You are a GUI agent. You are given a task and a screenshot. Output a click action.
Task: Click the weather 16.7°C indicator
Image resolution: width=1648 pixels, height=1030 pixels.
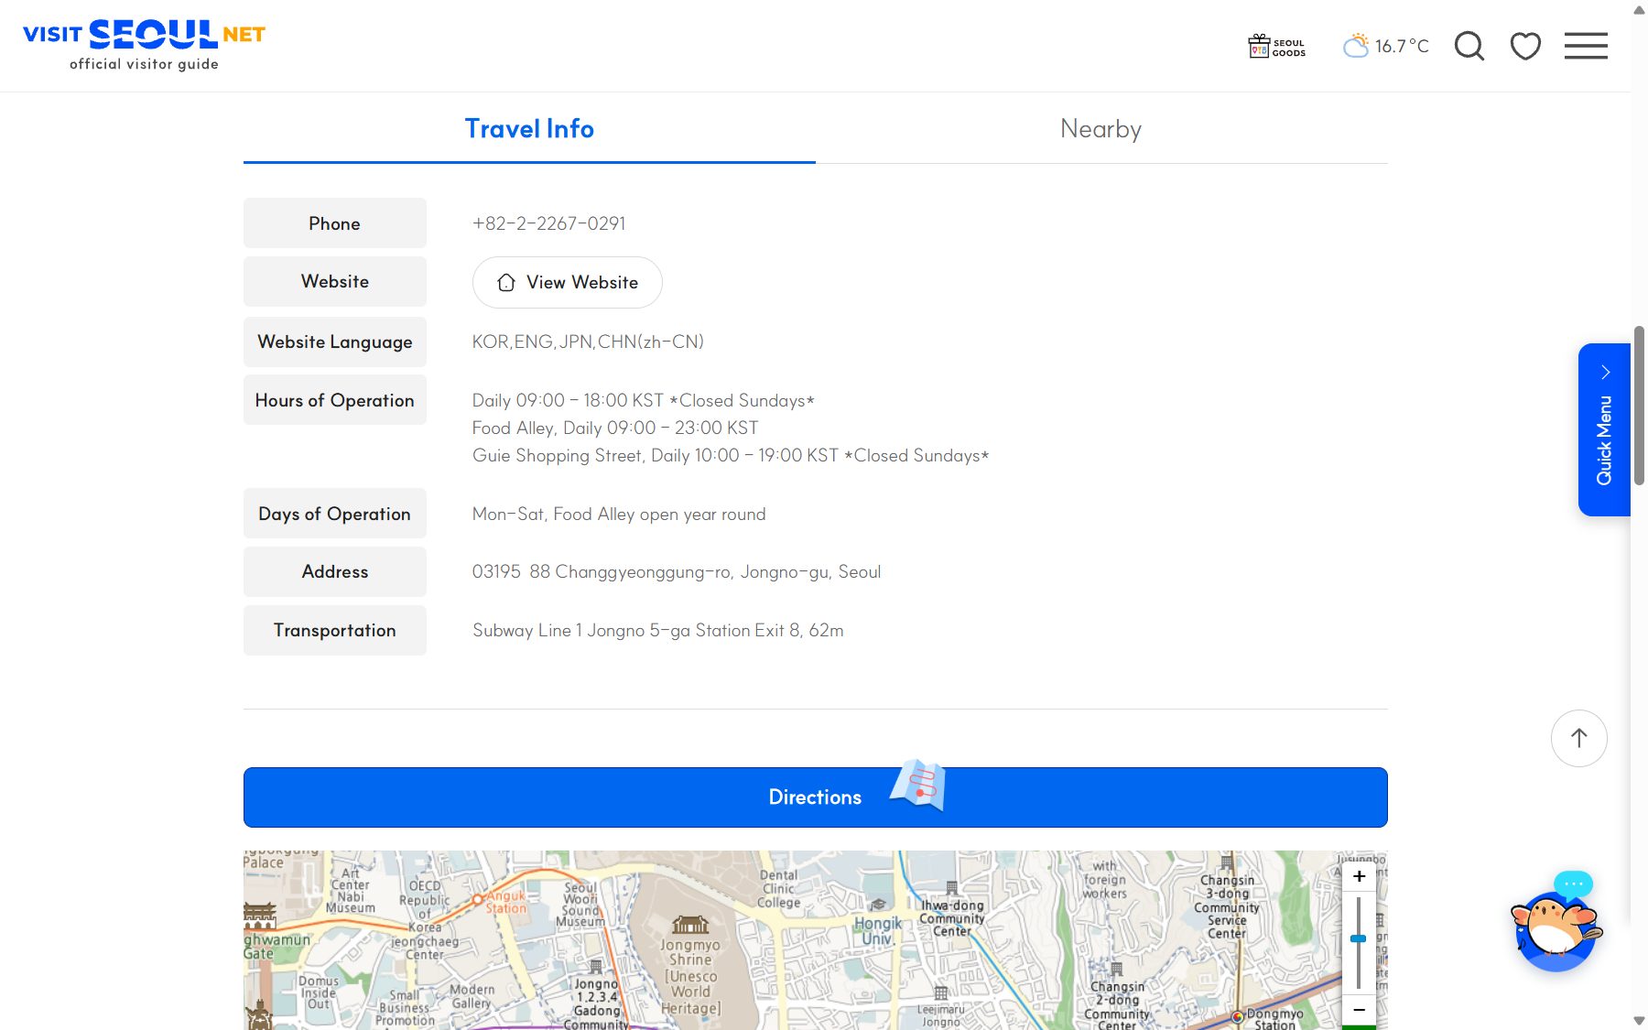click(1385, 46)
